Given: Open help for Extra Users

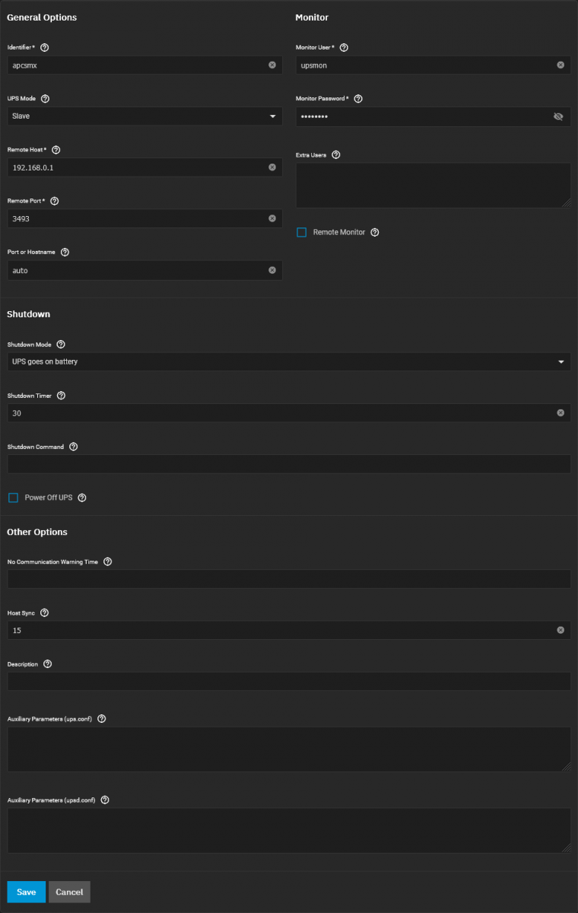Looking at the screenshot, I should 336,154.
